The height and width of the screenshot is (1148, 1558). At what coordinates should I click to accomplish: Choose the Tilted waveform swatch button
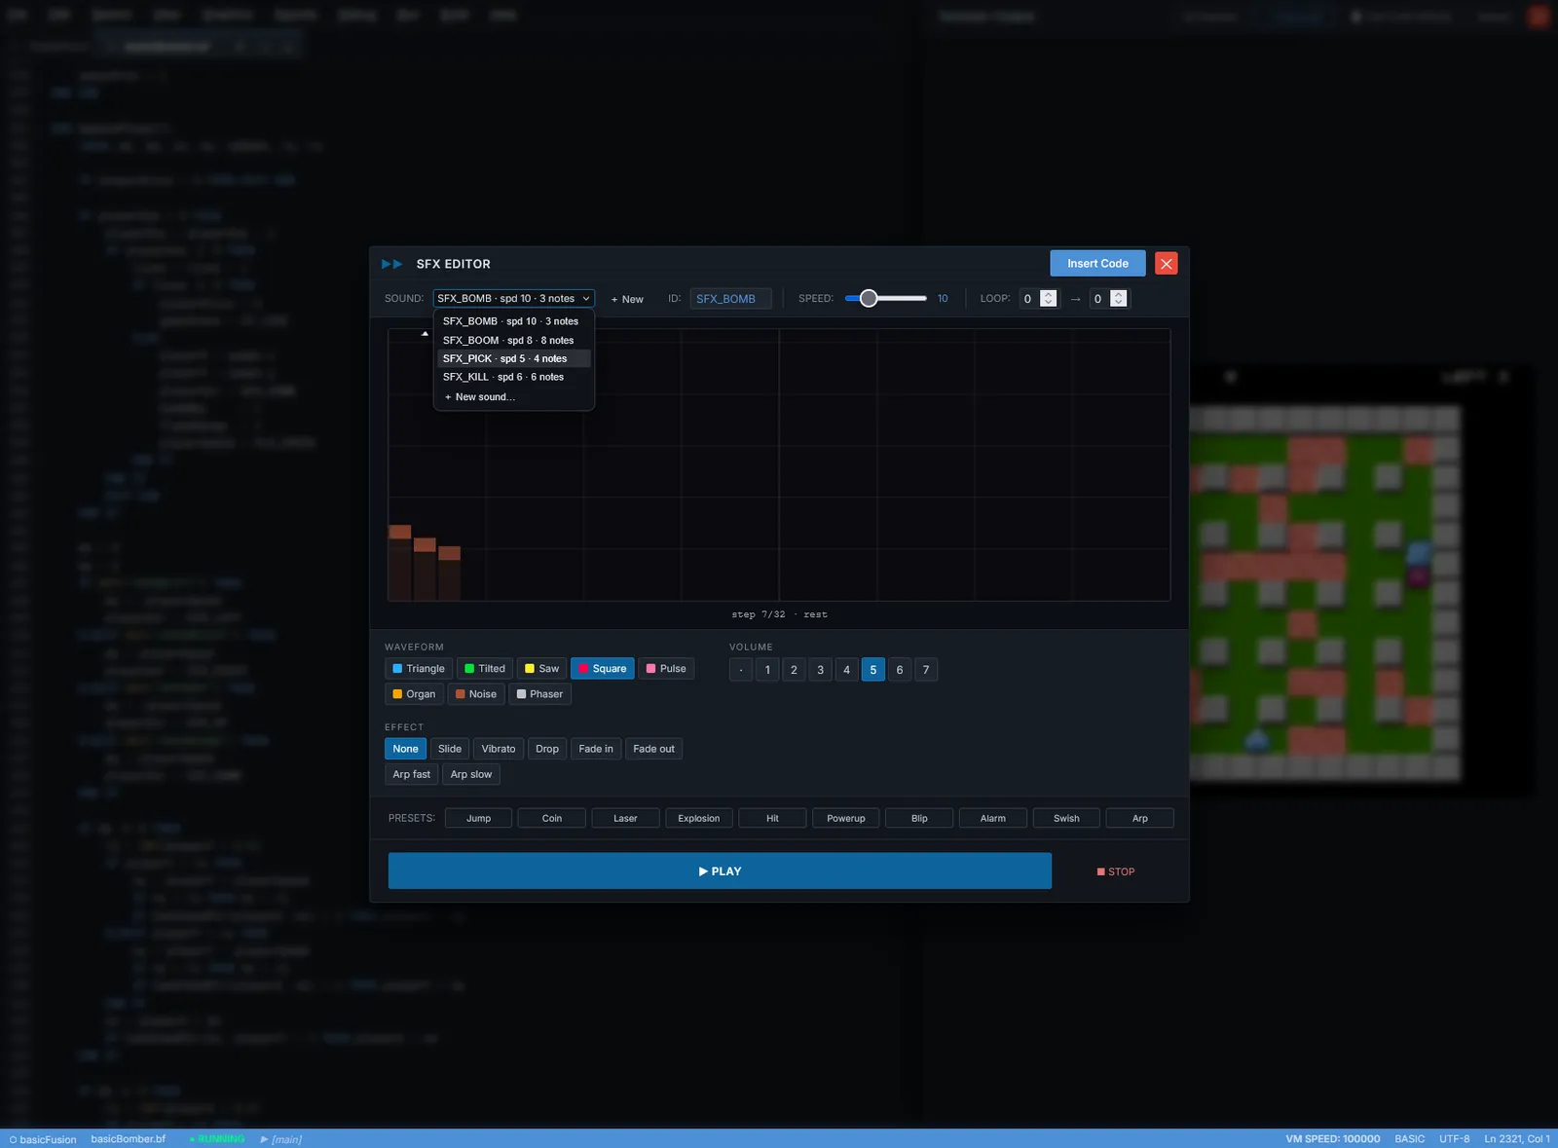tap(484, 669)
